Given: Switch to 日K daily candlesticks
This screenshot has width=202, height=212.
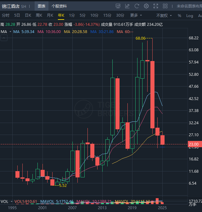Looking at the screenshot, I should click(28, 15).
